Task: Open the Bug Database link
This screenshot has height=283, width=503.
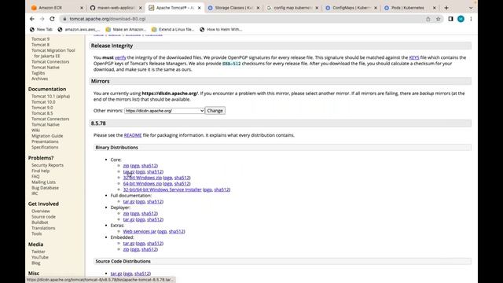Action: coord(46,188)
